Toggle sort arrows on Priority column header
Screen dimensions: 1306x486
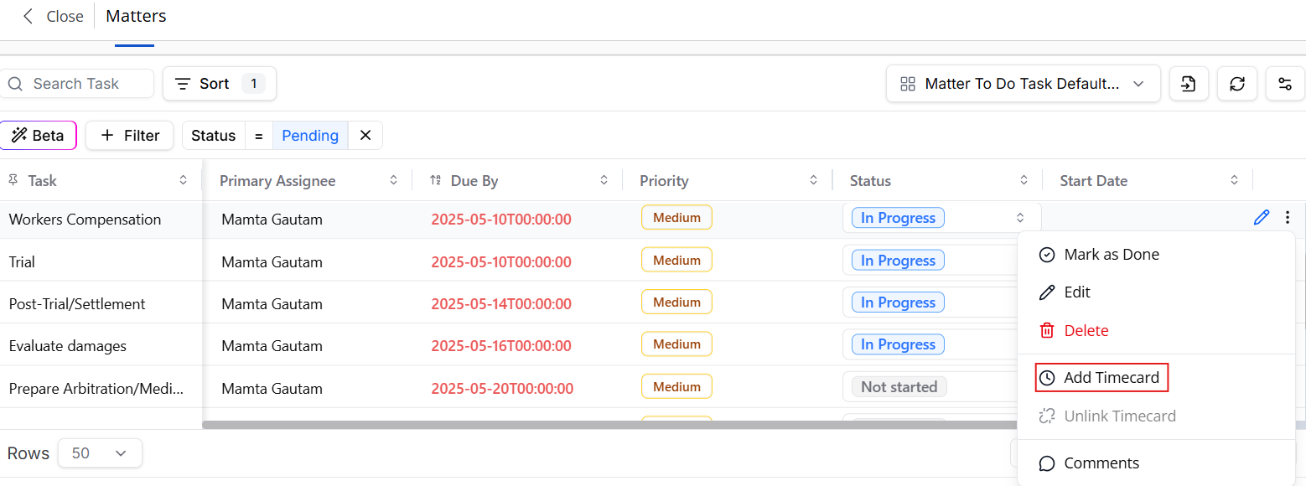pos(813,180)
